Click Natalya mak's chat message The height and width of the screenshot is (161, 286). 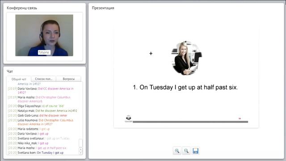tap(42, 110)
